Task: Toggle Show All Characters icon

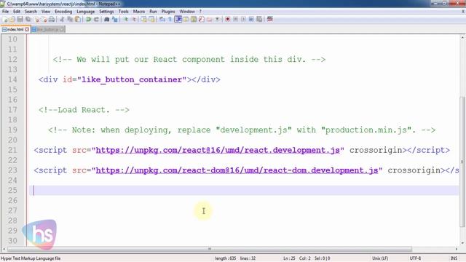Action: (x=170, y=20)
